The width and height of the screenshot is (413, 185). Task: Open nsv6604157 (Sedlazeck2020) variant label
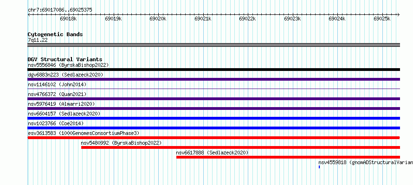[x=64, y=114]
